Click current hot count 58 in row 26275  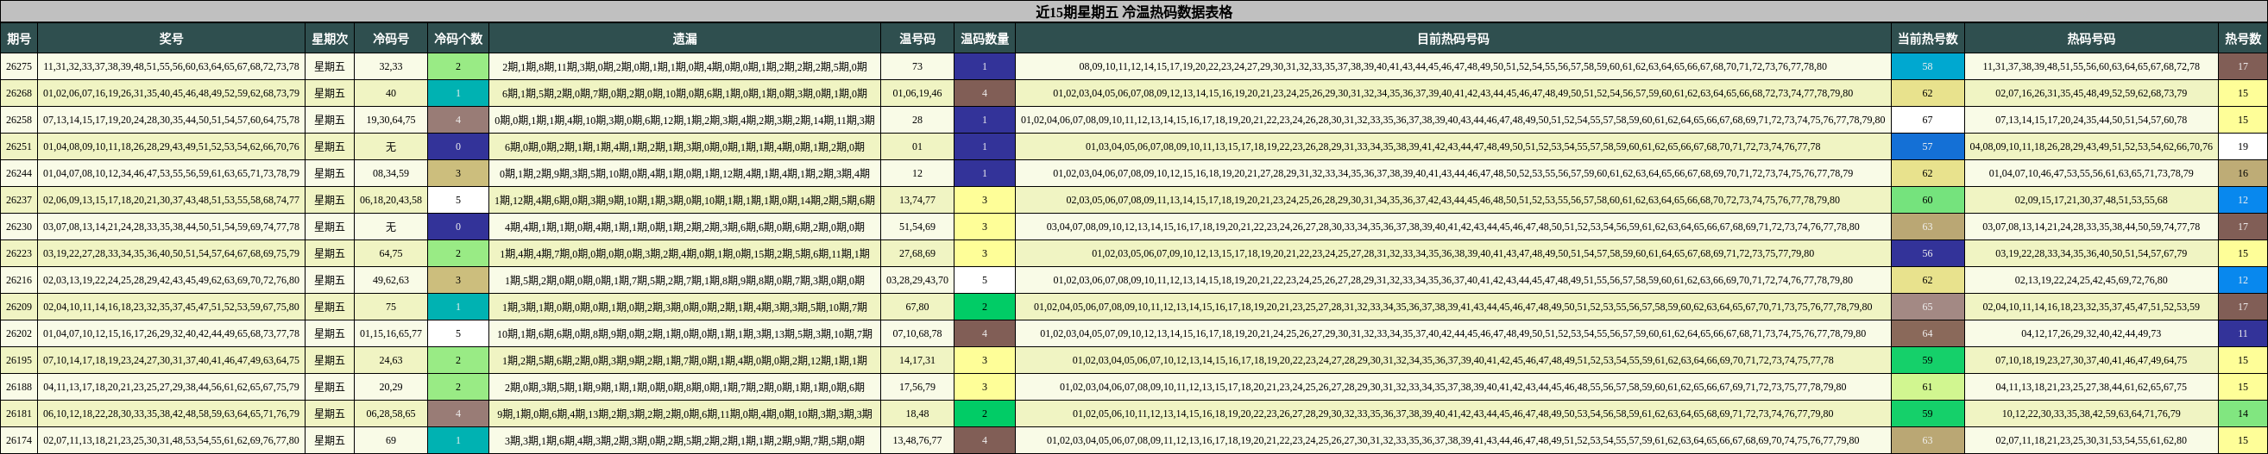(x=1927, y=66)
